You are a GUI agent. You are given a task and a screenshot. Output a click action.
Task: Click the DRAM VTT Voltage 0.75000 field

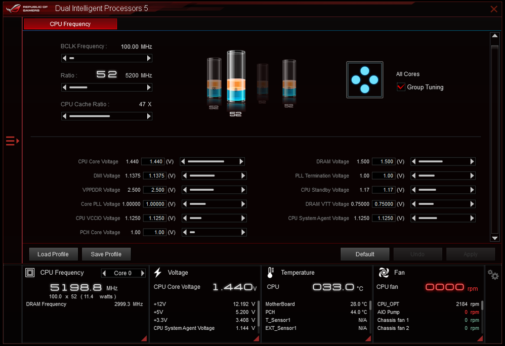point(384,204)
